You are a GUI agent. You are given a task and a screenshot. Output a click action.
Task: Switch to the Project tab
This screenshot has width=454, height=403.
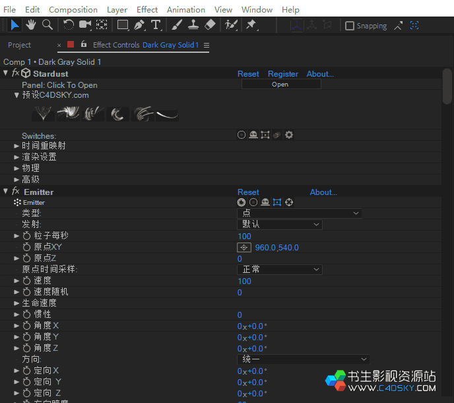click(19, 45)
